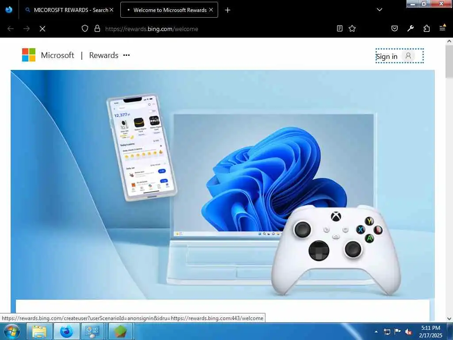Open the developer tools wrench icon
The height and width of the screenshot is (340, 453).
click(411, 28)
